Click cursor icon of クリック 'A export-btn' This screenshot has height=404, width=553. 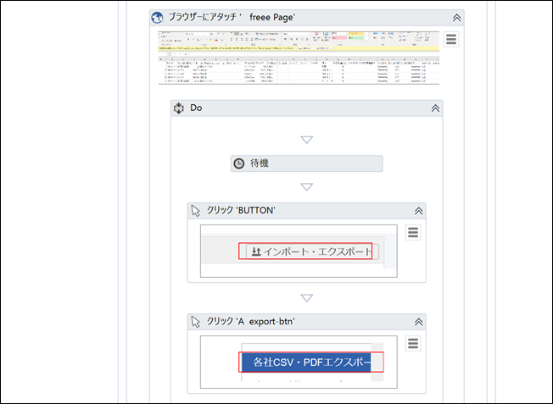click(195, 322)
